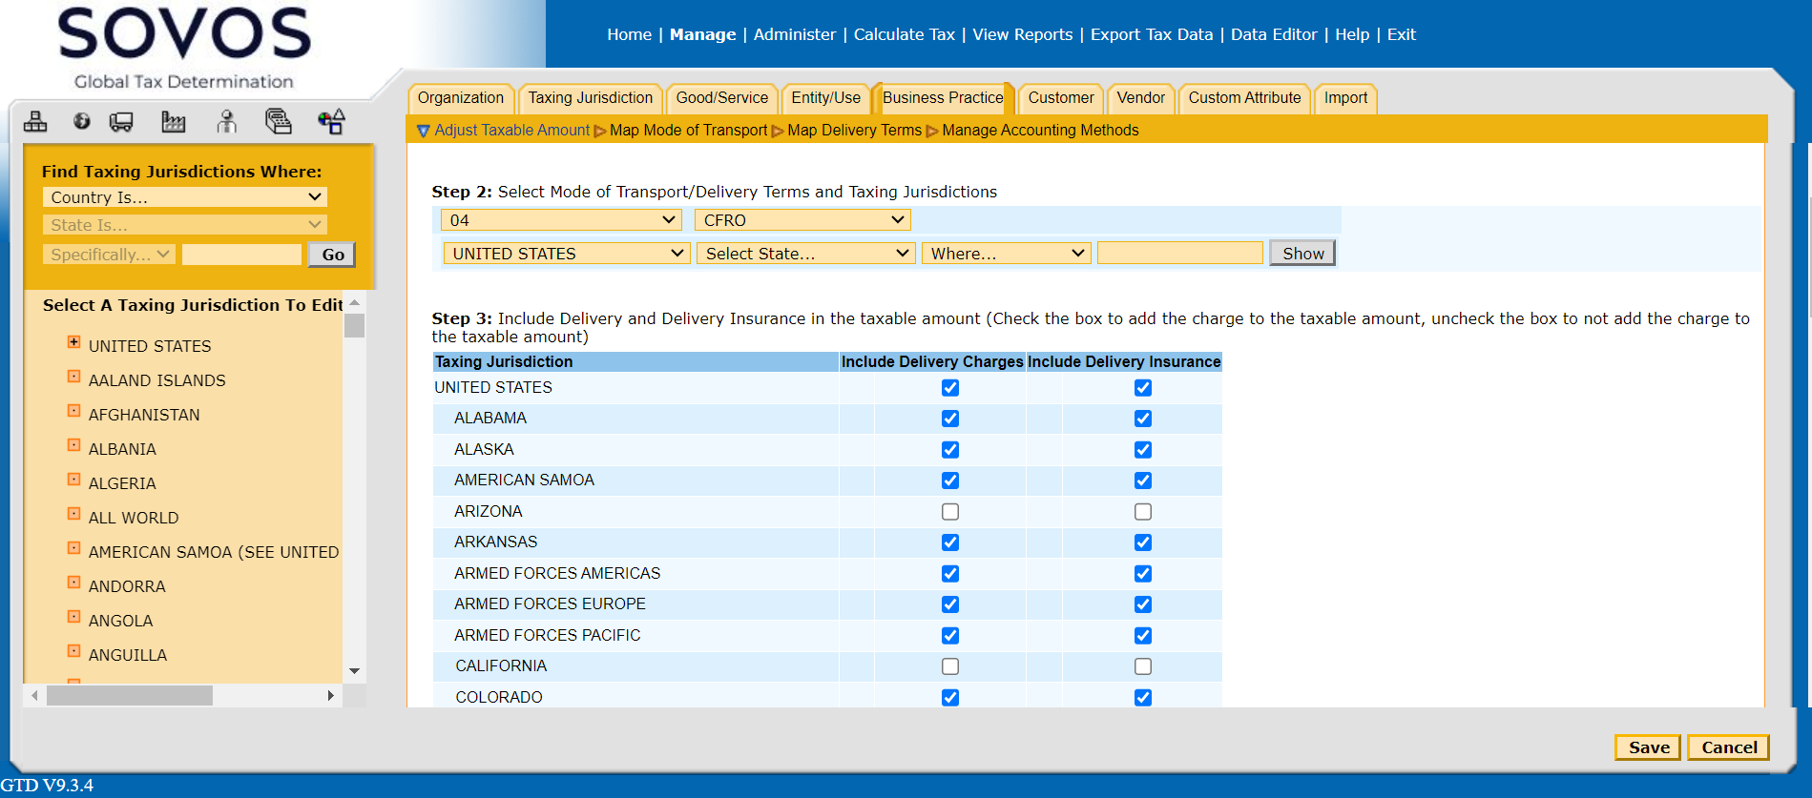Click the colored shapes custom attribute icon
Image resolution: width=1812 pixels, height=798 pixels.
tap(331, 121)
